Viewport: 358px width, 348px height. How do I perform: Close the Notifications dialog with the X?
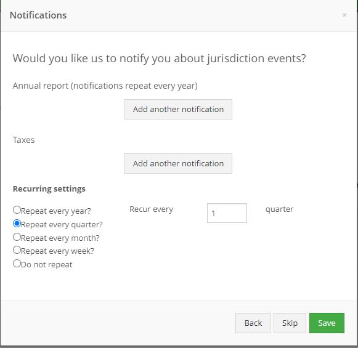pyautogui.click(x=344, y=15)
